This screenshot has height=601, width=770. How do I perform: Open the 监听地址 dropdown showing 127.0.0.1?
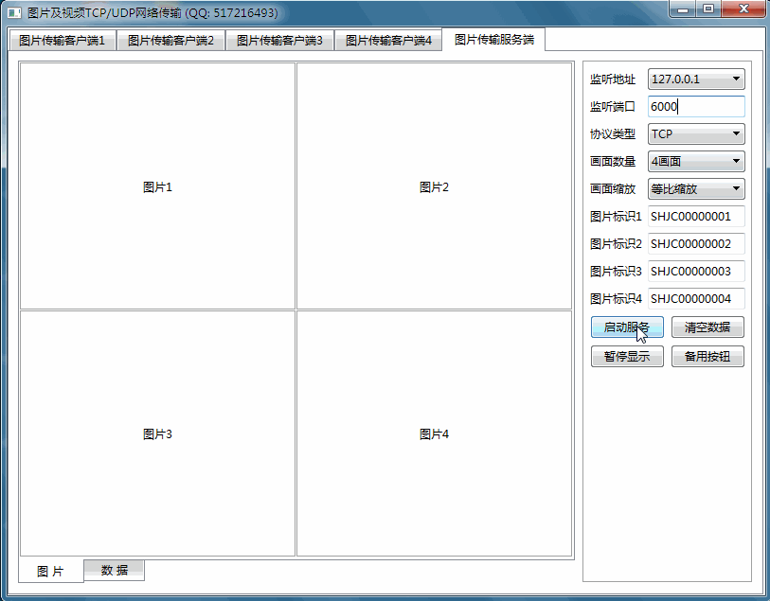pyautogui.click(x=696, y=79)
